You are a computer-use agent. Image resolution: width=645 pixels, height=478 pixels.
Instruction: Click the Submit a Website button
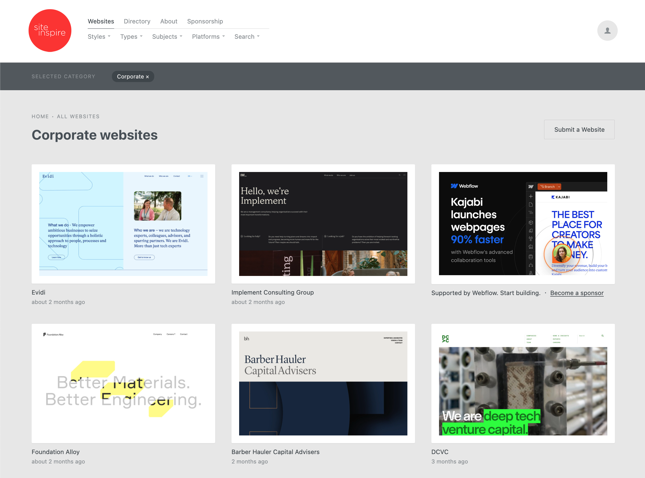click(579, 130)
